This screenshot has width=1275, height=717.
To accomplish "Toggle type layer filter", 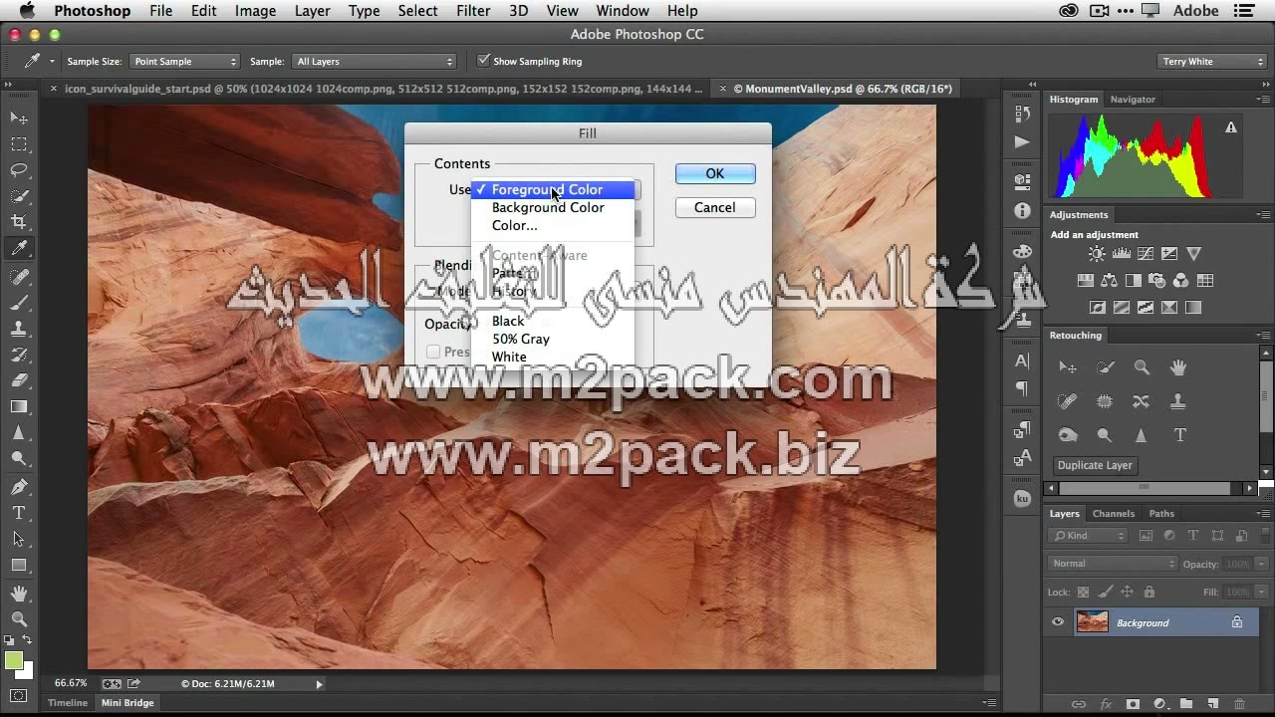I will 1193,536.
